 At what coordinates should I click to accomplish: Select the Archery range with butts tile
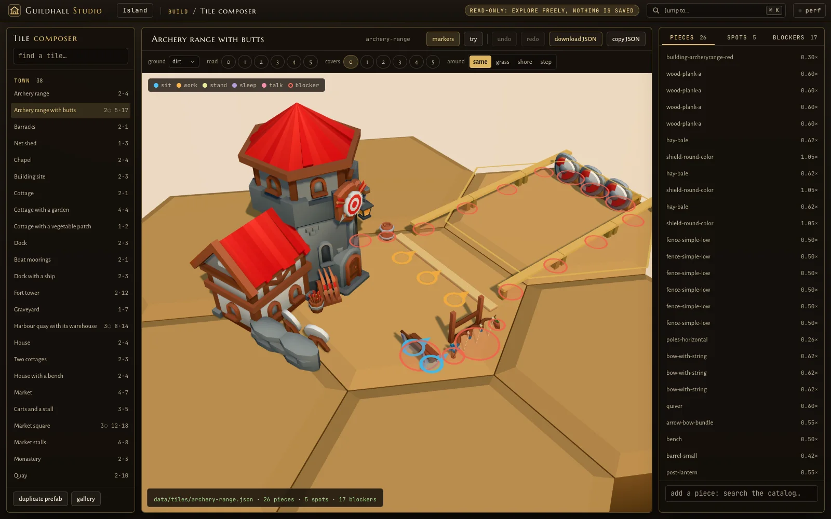coord(71,110)
